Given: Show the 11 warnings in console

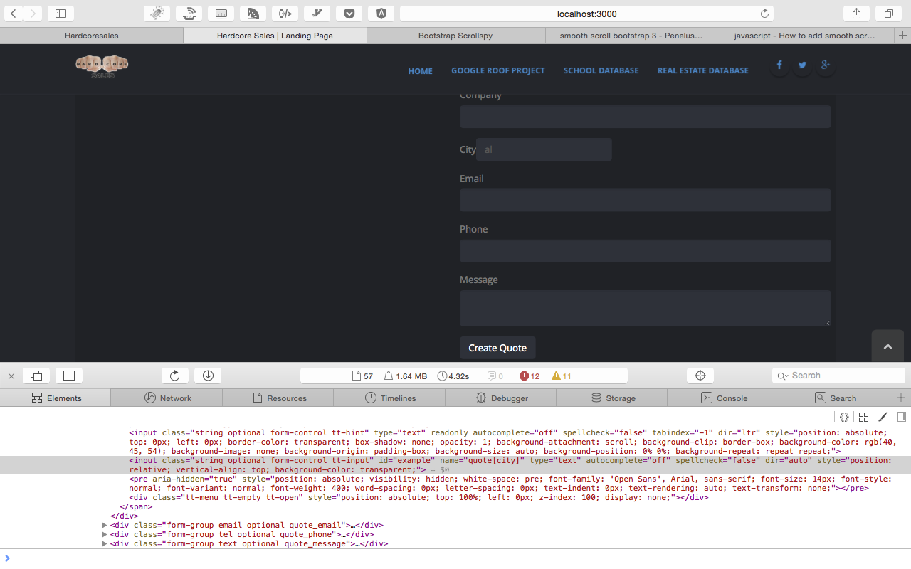Looking at the screenshot, I should click(562, 376).
